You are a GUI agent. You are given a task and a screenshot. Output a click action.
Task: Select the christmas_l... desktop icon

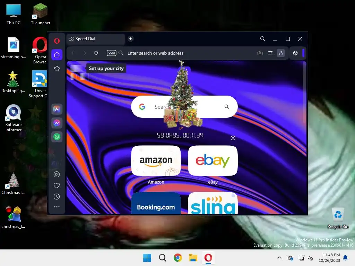14,218
